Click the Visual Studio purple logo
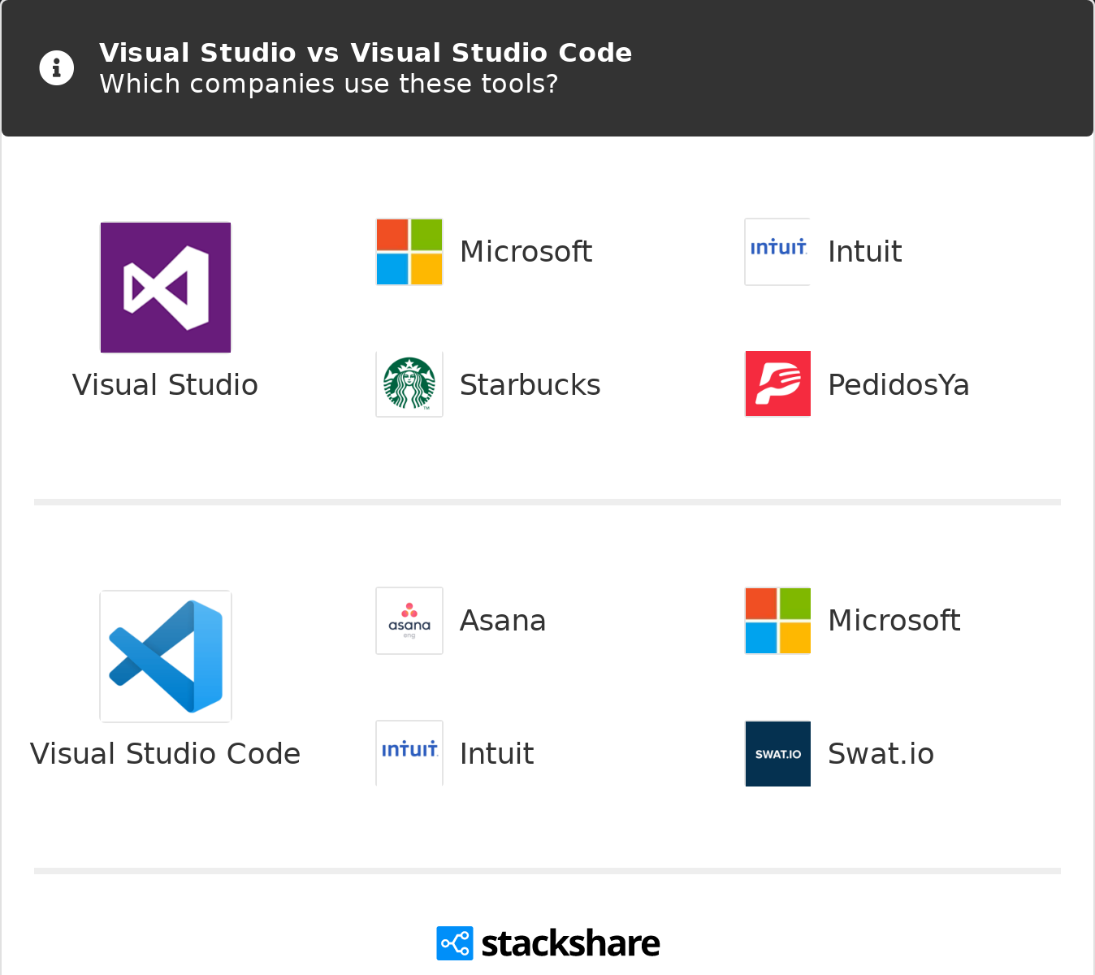 click(x=166, y=287)
